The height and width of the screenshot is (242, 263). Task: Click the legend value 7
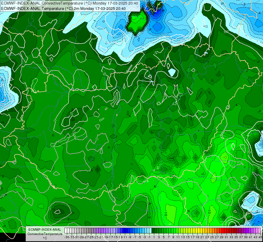168,237
